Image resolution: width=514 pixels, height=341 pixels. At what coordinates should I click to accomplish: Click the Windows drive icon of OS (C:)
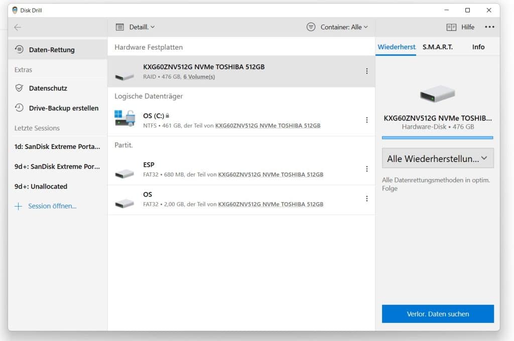pos(124,118)
